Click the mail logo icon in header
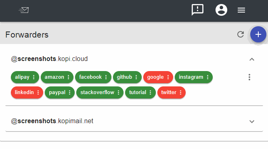This screenshot has height=149, width=268. pyautogui.click(x=24, y=10)
